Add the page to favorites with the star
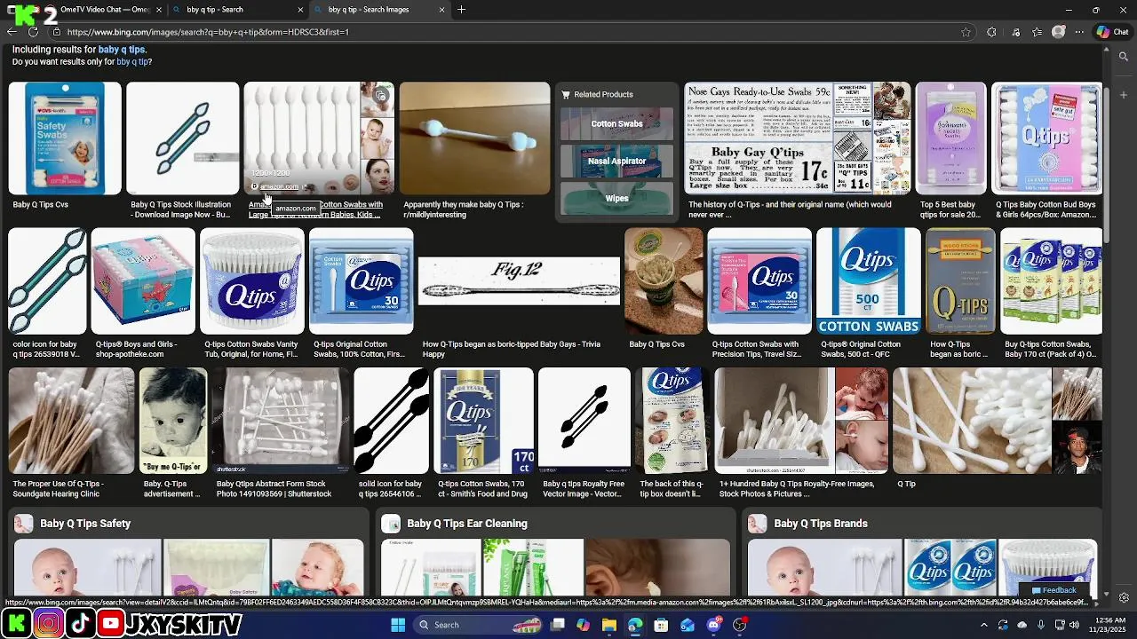The width and height of the screenshot is (1137, 639). [x=966, y=32]
